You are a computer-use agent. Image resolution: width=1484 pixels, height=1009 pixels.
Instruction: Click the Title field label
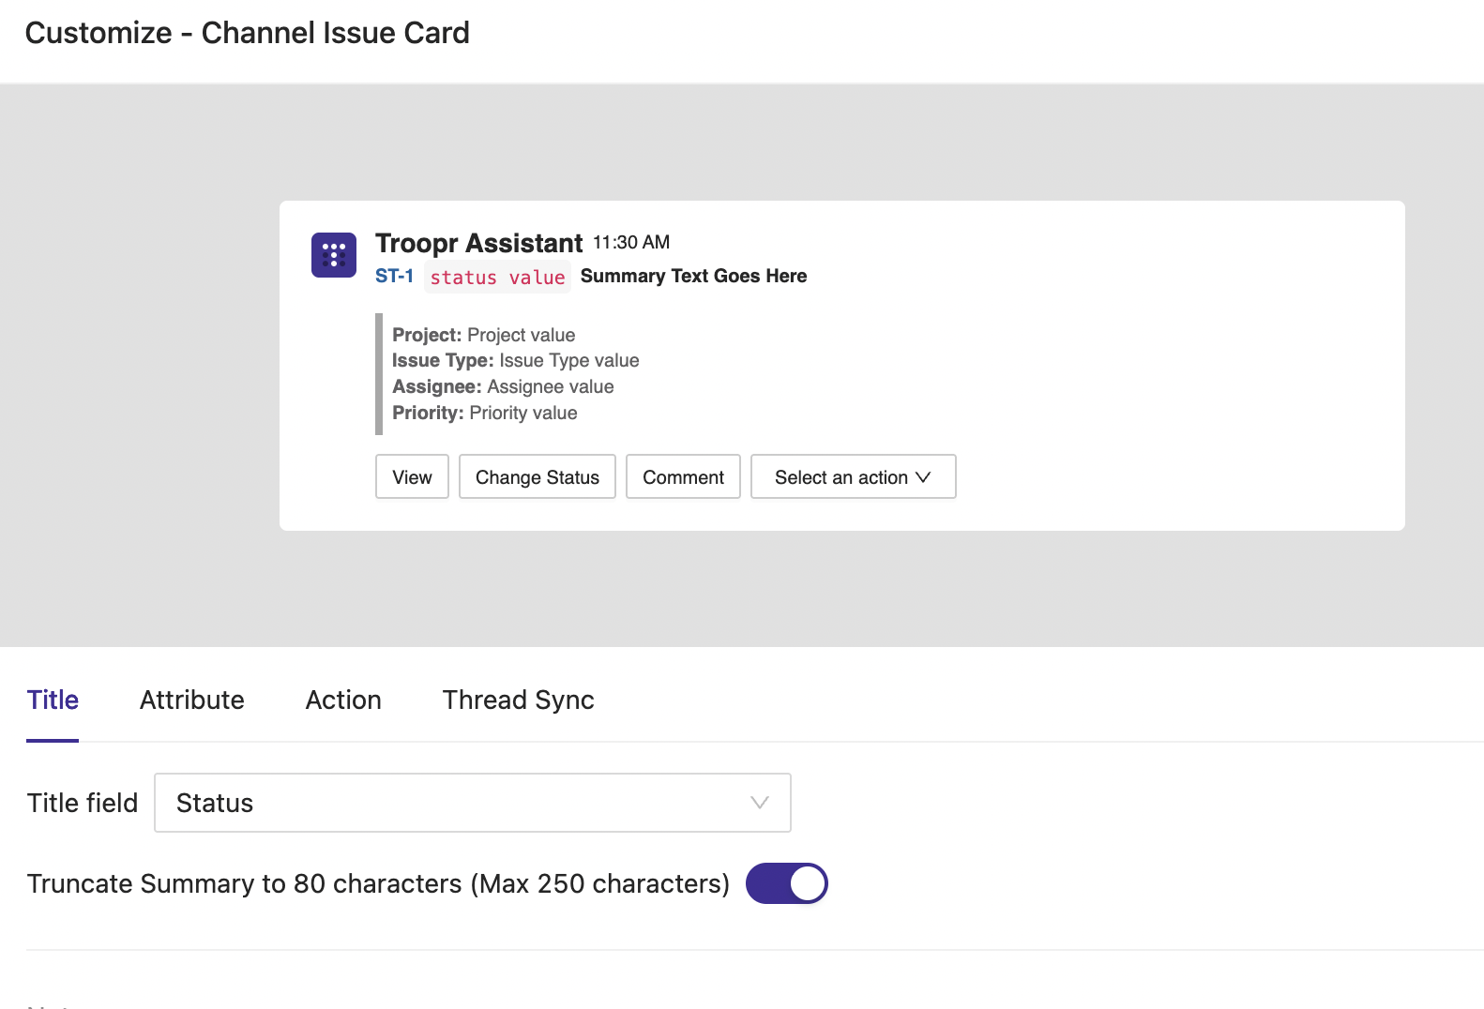click(x=83, y=803)
